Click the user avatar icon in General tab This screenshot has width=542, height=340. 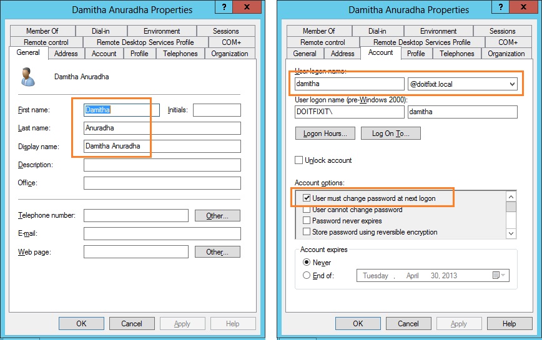pyautogui.click(x=27, y=77)
